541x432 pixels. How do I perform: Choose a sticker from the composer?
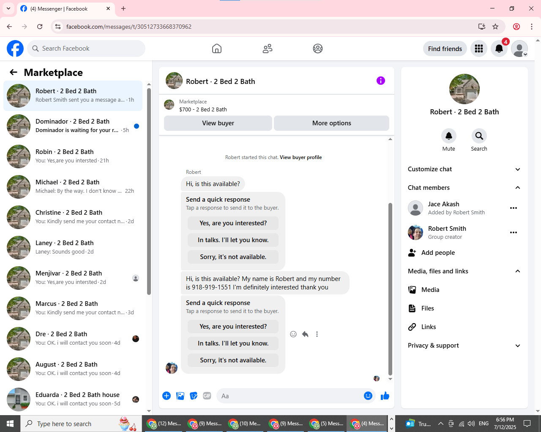[x=194, y=396]
